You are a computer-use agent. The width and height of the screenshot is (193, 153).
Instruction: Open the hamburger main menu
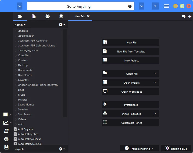point(166,6)
